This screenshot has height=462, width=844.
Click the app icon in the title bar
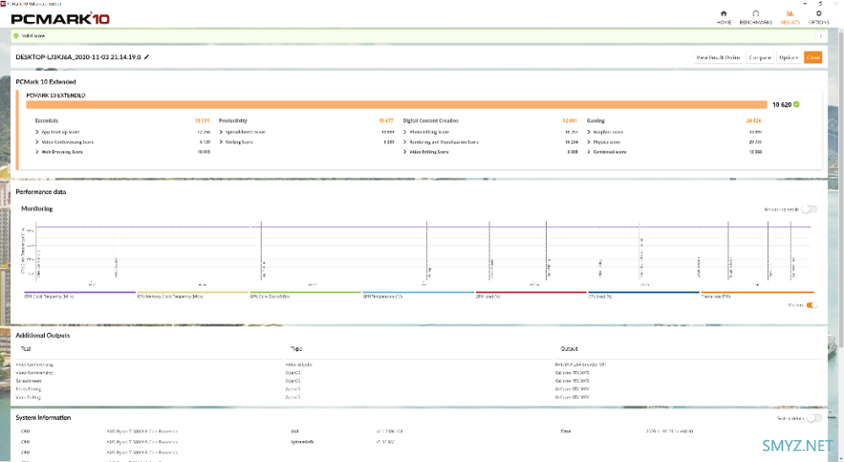pyautogui.click(x=3, y=3)
